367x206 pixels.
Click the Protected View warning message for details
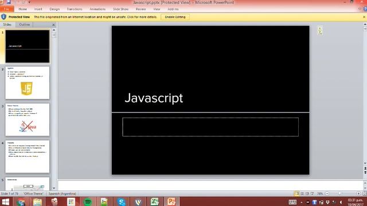click(95, 17)
